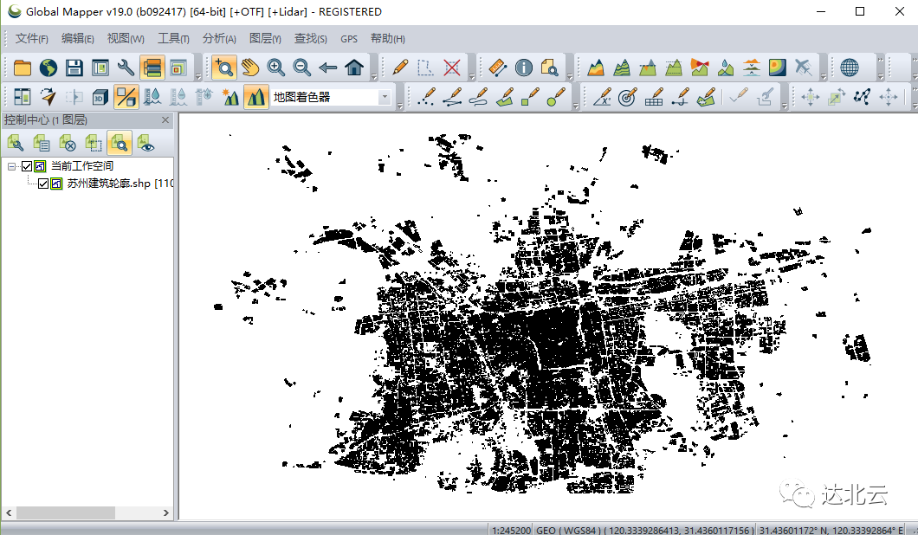Select the Measure ruler tool
Image resolution: width=918 pixels, height=535 pixels.
[498, 68]
